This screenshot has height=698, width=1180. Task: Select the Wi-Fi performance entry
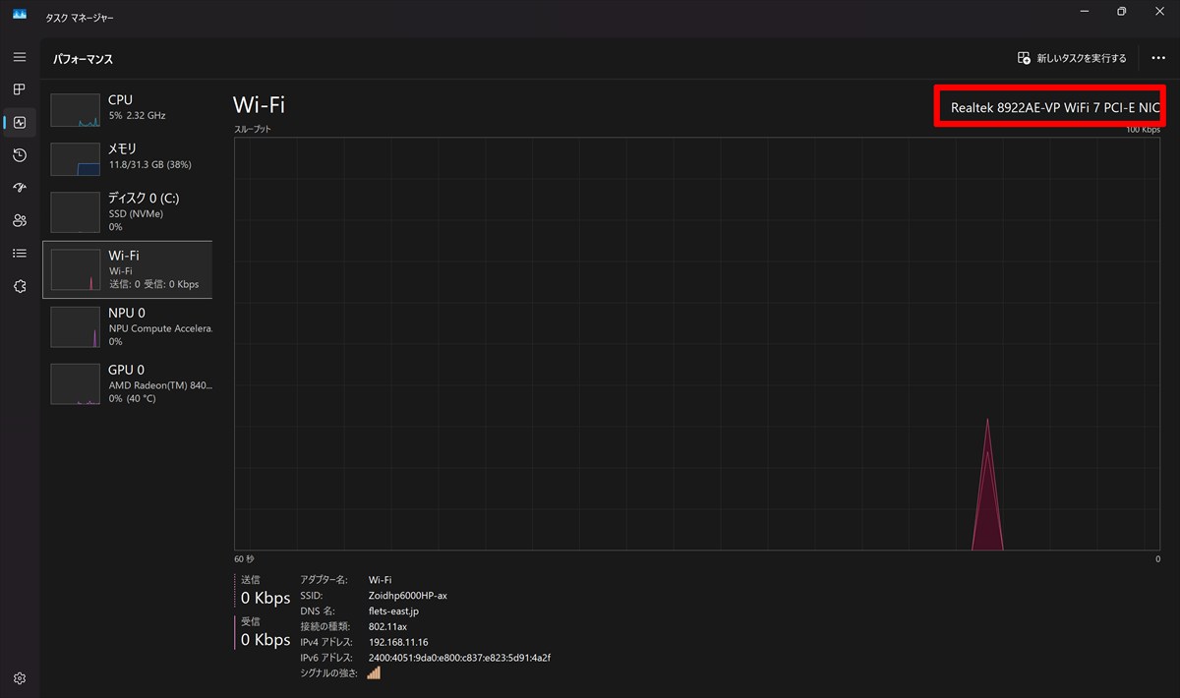click(128, 269)
